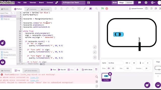Screen dimensions: 161x90
Task: Open editor settings gear in status bar
Action: [x=41, y=64]
